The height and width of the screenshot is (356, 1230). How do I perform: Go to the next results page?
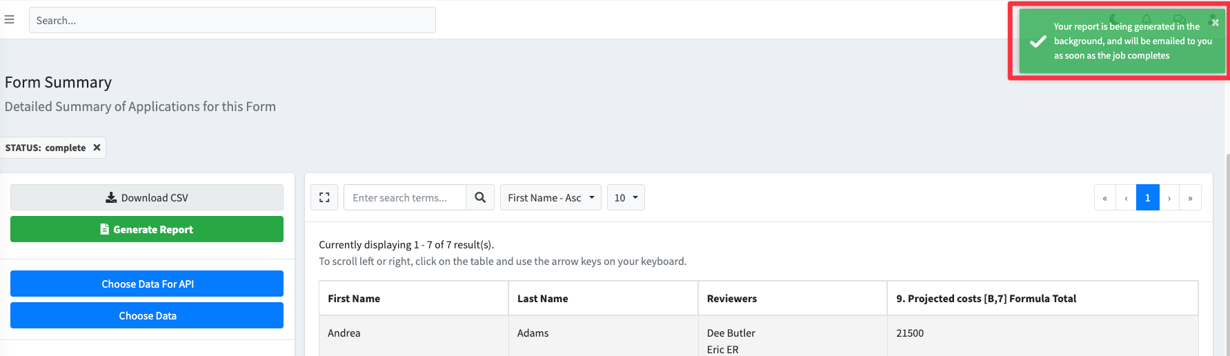point(1169,198)
